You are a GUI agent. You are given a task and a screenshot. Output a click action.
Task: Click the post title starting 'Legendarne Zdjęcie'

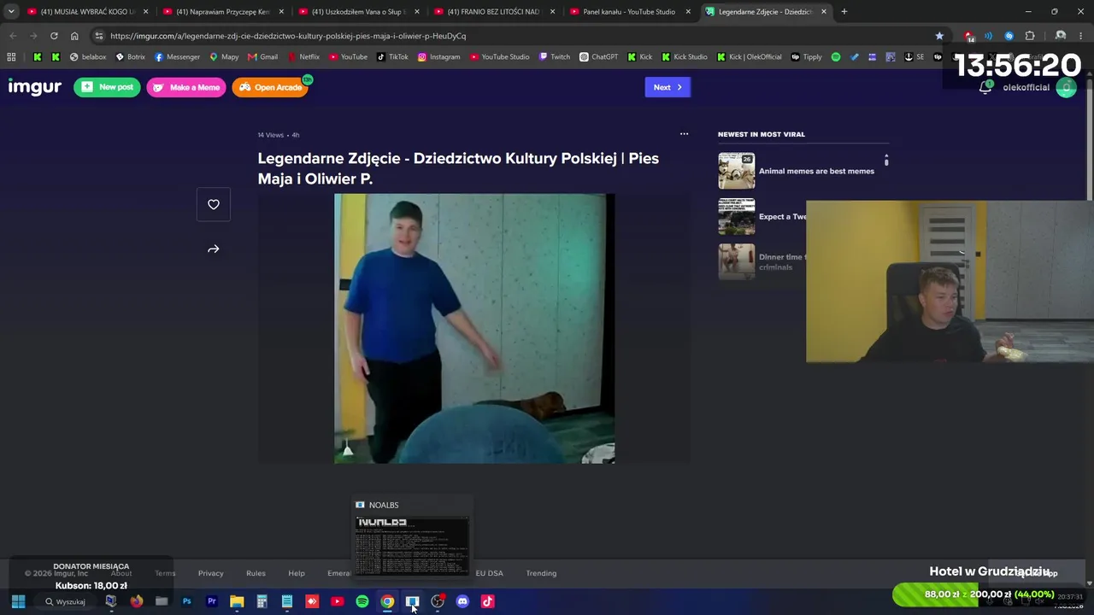point(458,168)
